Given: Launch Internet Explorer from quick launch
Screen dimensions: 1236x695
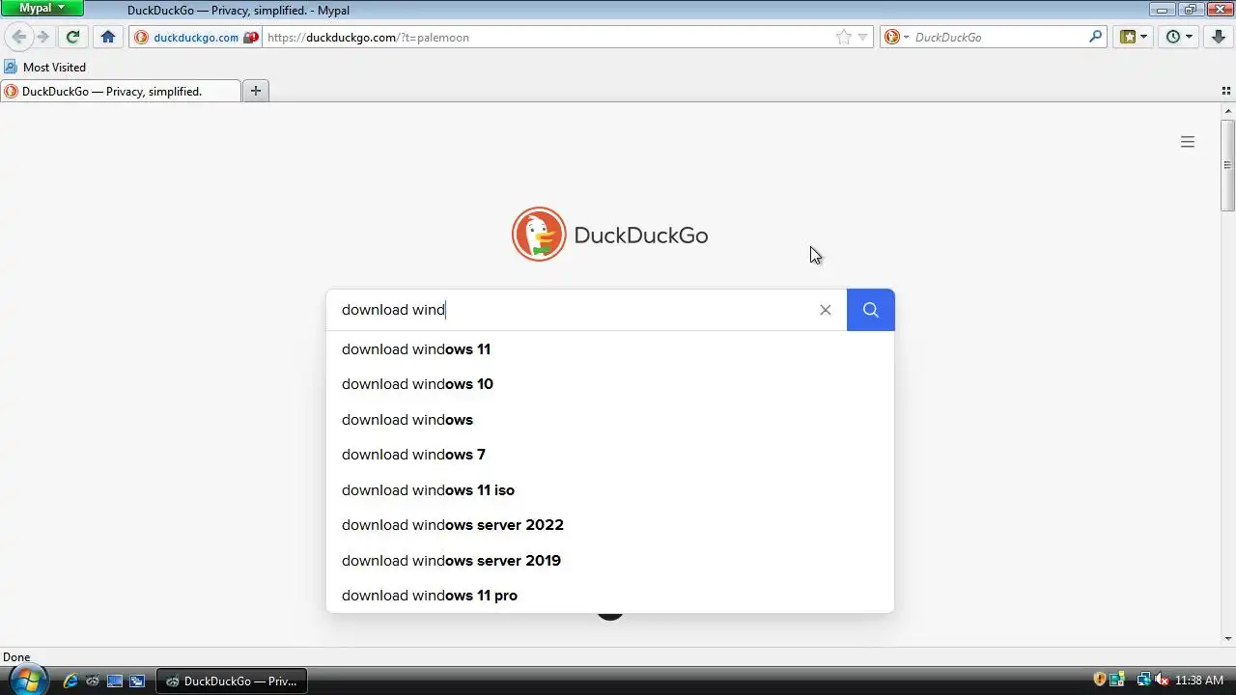Looking at the screenshot, I should pyautogui.click(x=70, y=681).
